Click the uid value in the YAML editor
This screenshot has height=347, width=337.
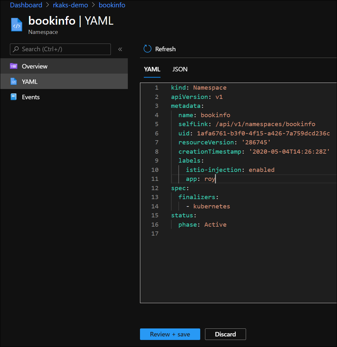(x=263, y=133)
